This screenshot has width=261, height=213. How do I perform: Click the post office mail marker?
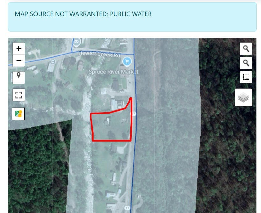[x=76, y=42]
